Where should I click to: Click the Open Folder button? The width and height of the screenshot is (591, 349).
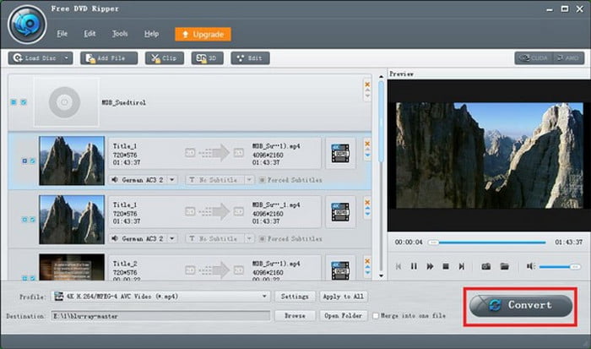click(344, 316)
